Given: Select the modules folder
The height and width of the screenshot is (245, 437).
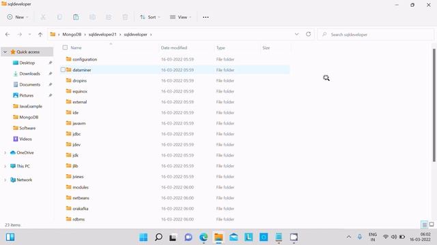Looking at the screenshot, I should 81,187.
